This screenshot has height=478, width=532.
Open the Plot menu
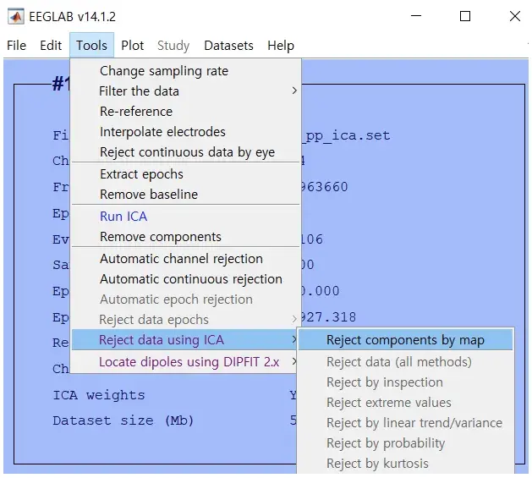133,46
